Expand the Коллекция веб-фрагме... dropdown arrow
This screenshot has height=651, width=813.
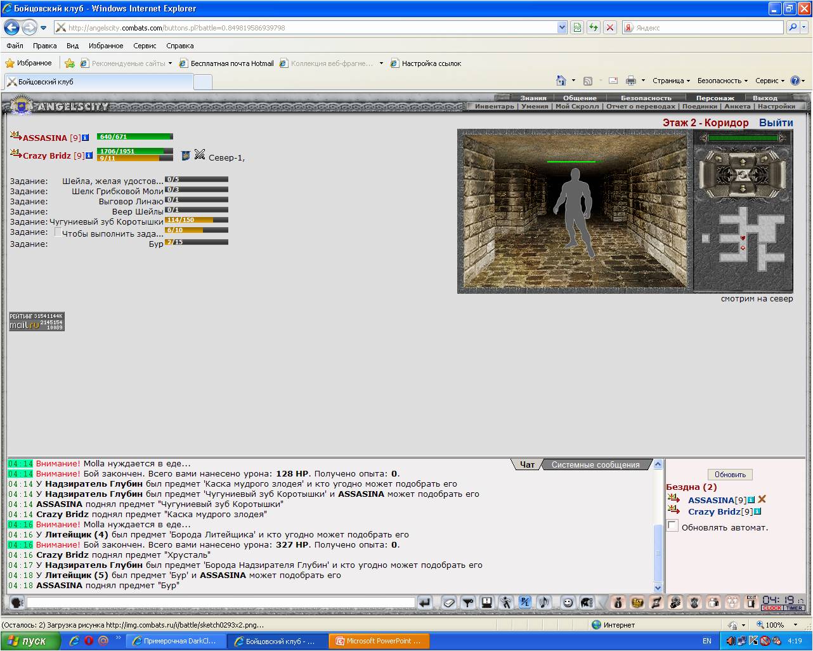coord(381,63)
